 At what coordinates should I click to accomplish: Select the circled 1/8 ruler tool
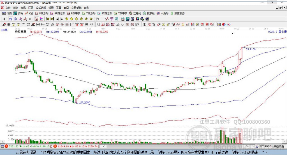point(38,24)
